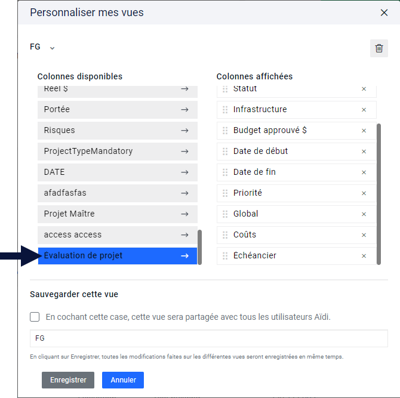
Task: Click the view name field containing FG
Action: [209, 338]
